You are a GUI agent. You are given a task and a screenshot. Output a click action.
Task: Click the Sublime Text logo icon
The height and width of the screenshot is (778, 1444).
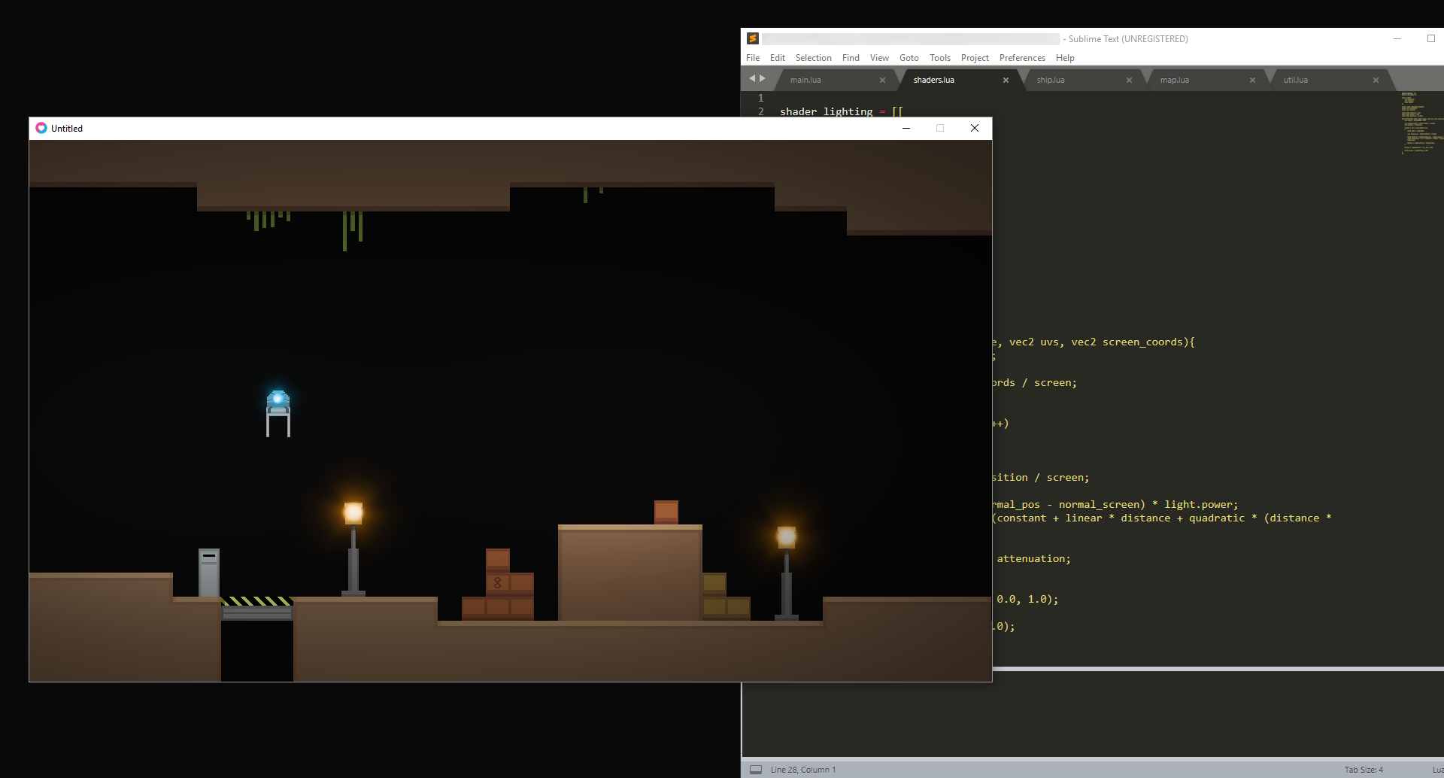[x=752, y=38]
